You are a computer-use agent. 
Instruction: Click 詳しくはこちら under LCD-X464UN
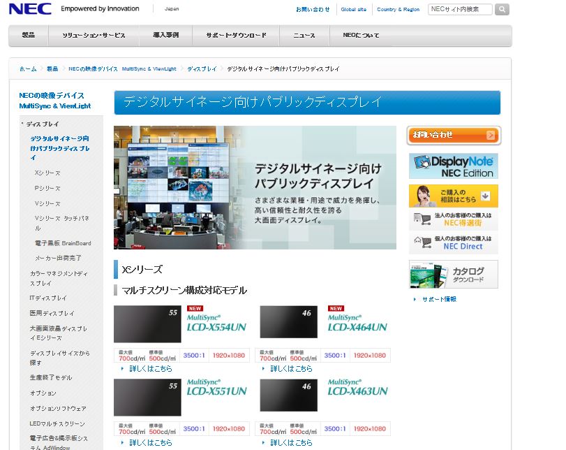pos(291,369)
